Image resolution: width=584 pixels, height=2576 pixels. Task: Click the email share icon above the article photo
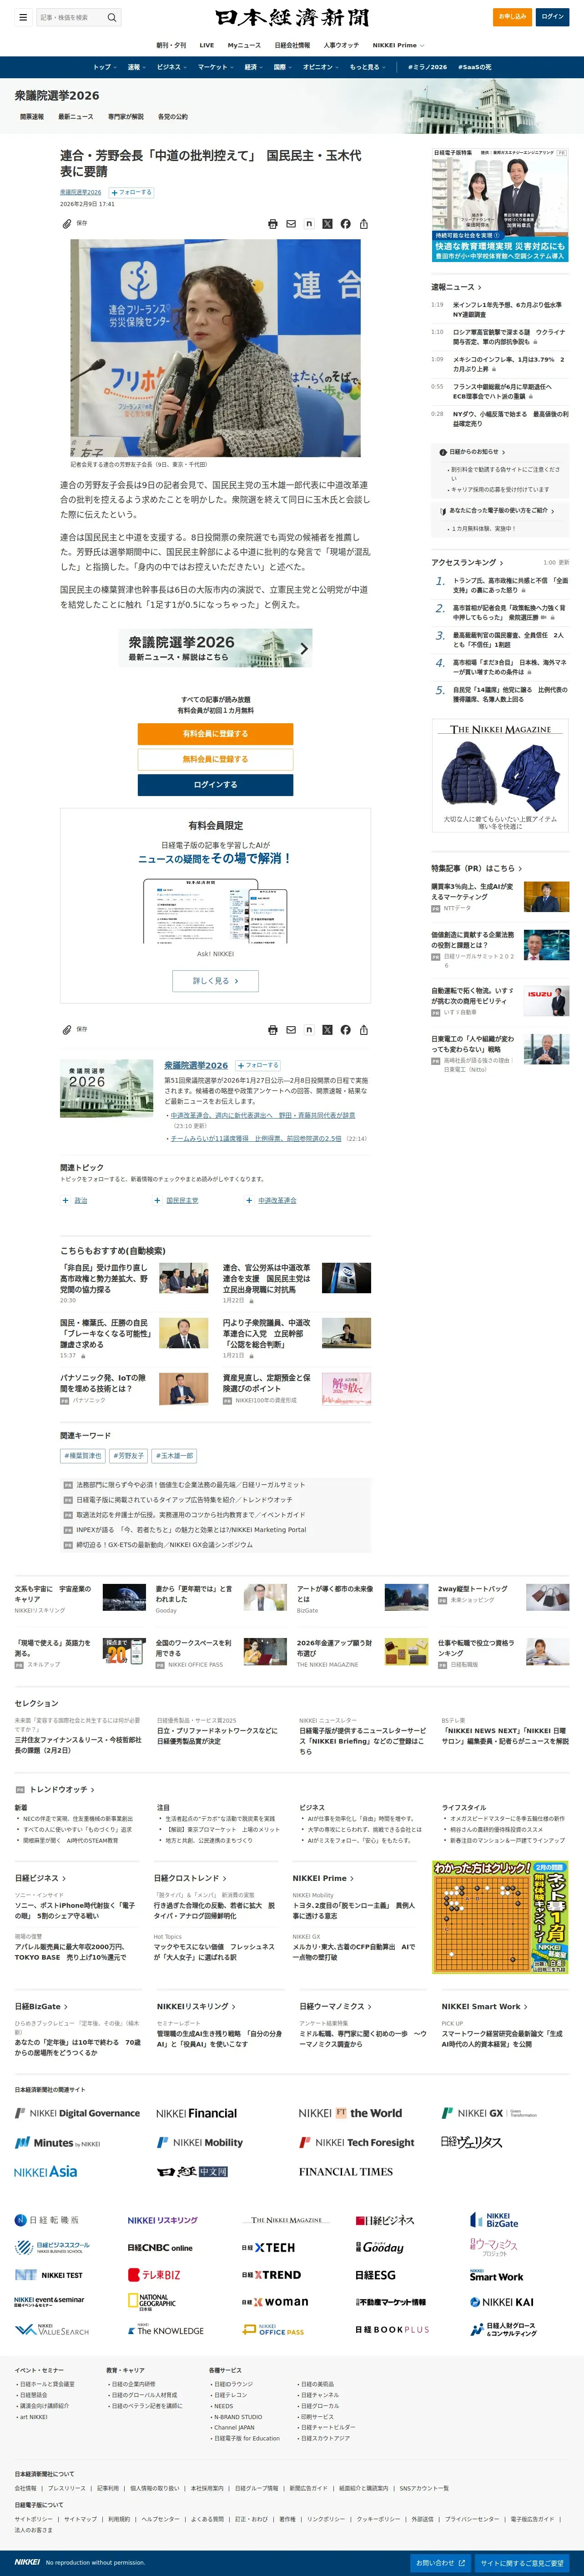tap(291, 224)
